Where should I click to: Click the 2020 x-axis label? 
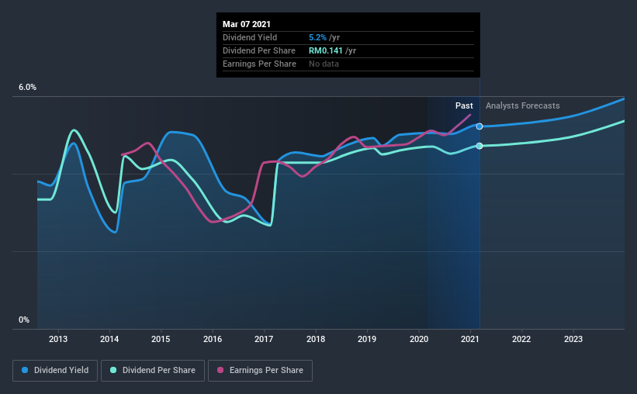[x=419, y=339]
